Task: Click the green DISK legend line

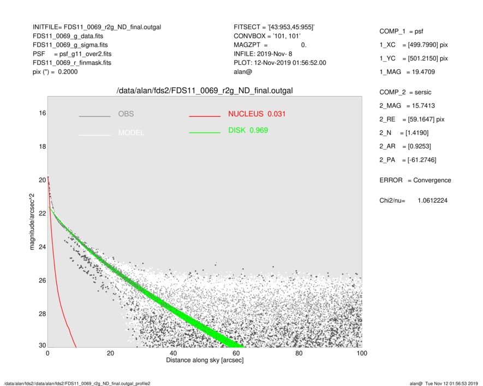Action: pyautogui.click(x=204, y=133)
